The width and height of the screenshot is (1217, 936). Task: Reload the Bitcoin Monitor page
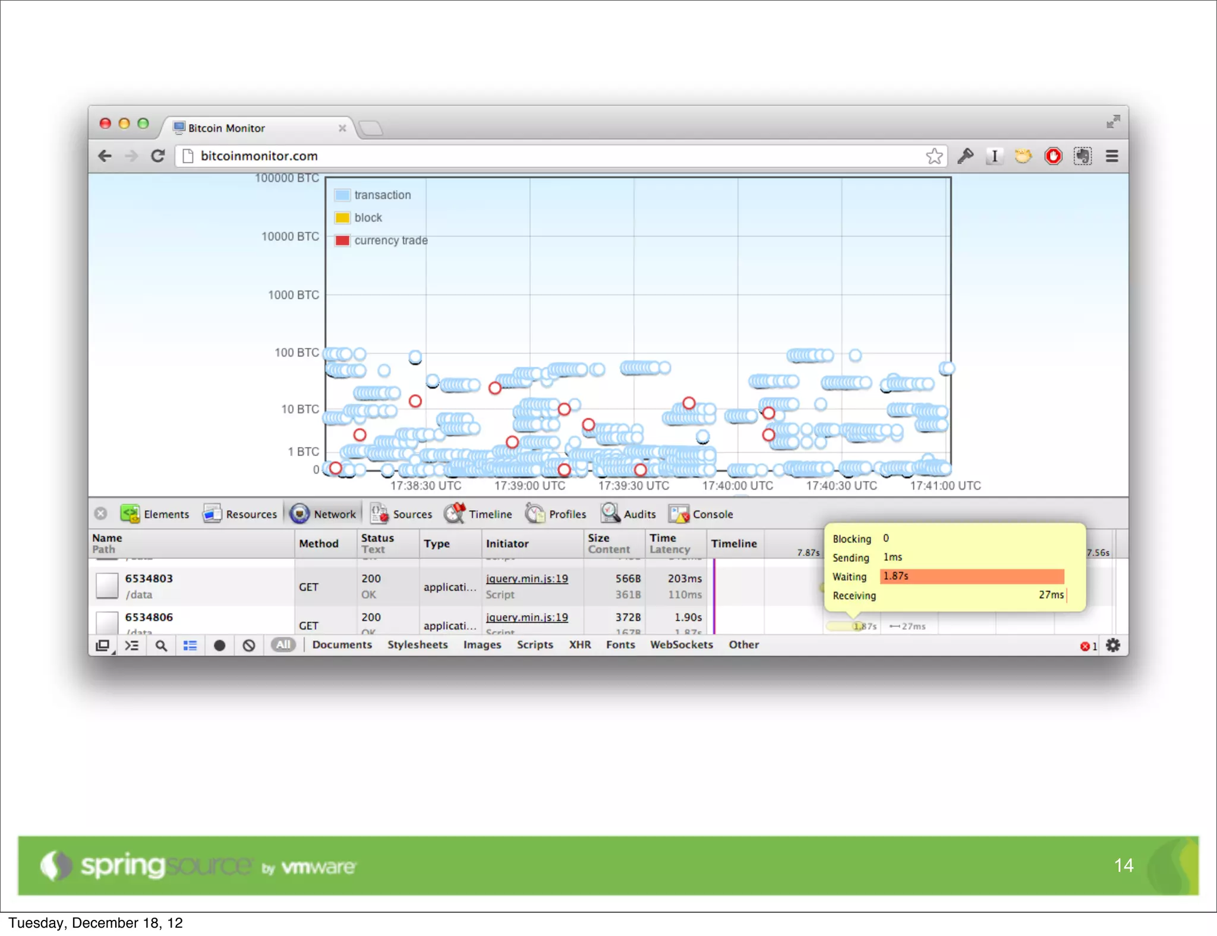[x=157, y=156]
